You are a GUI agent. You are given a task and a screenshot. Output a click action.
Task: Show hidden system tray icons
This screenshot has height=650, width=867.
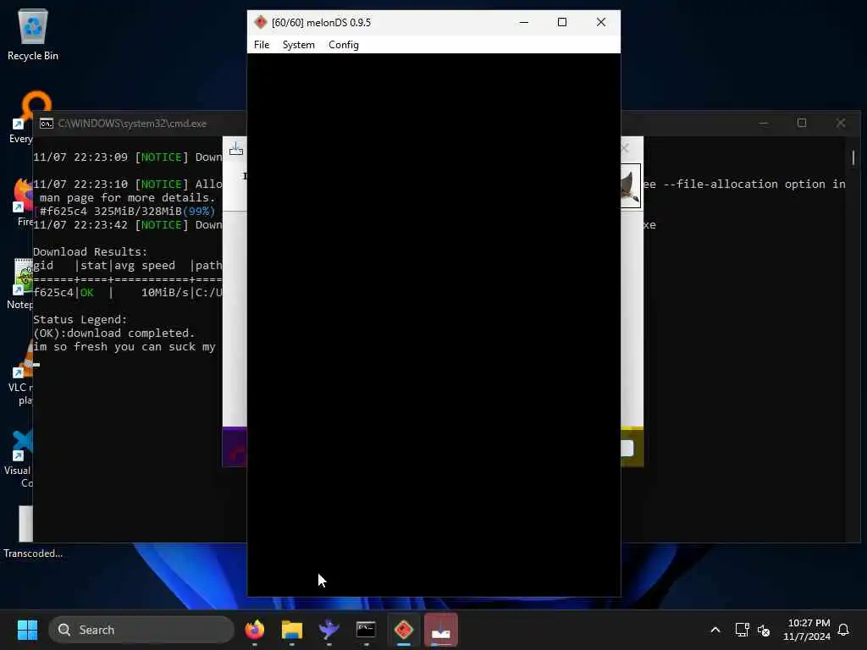(x=715, y=630)
